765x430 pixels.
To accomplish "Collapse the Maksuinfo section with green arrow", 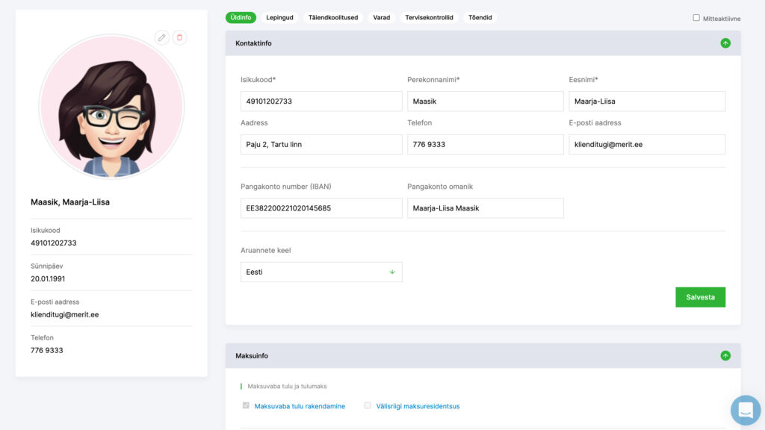I will [725, 356].
